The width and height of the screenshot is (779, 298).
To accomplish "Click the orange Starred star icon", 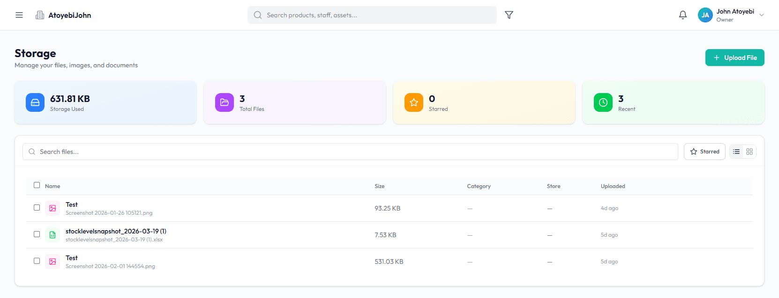I will (414, 102).
